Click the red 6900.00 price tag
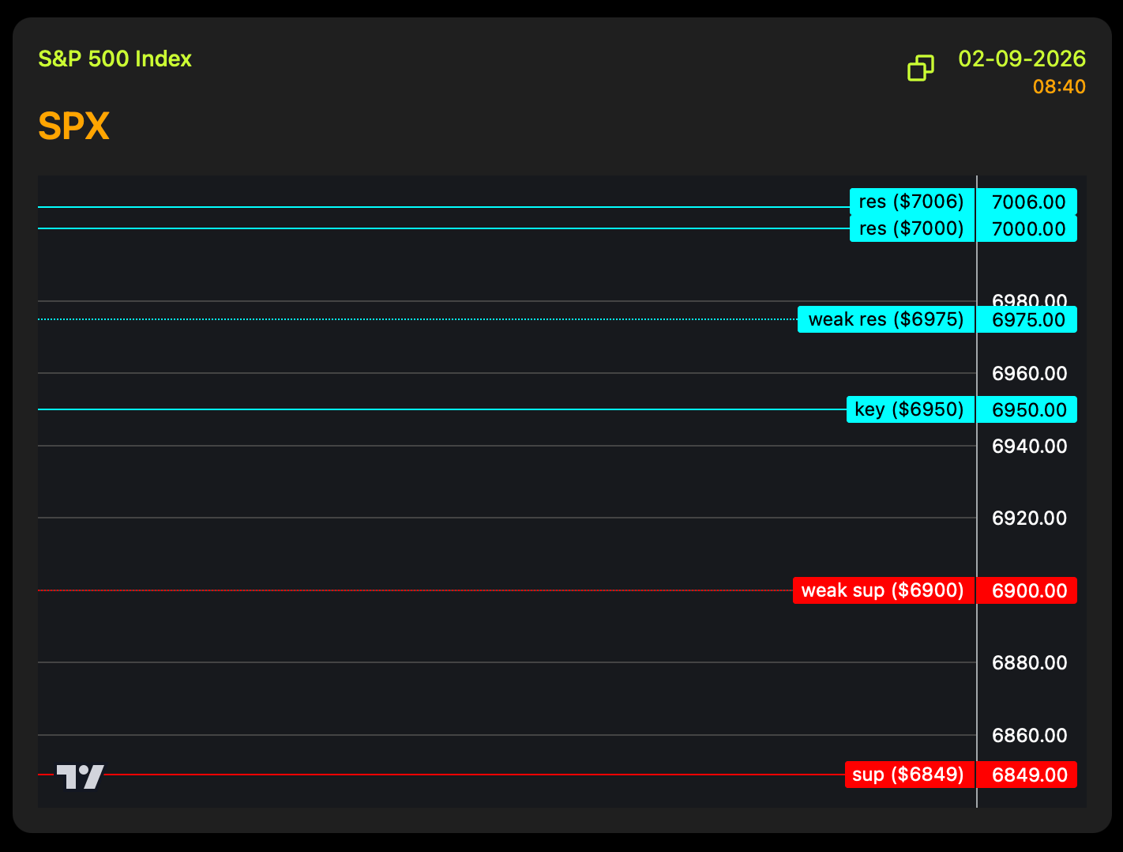1123x852 pixels. point(1027,591)
